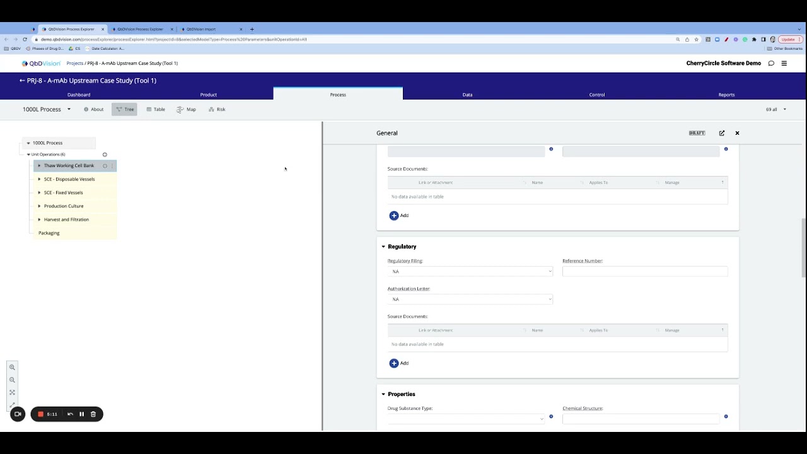This screenshot has height=454, width=807.
Task: Collapse the Properties section
Action: click(383, 394)
